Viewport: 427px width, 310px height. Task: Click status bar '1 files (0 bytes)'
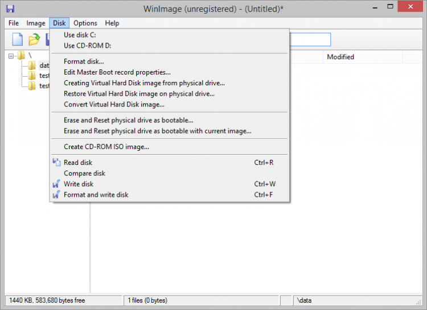(147, 300)
